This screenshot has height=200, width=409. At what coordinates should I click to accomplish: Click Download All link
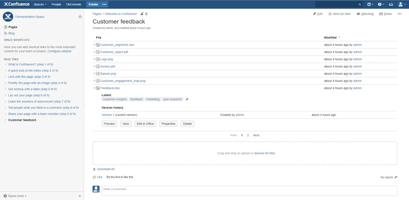[104, 169]
